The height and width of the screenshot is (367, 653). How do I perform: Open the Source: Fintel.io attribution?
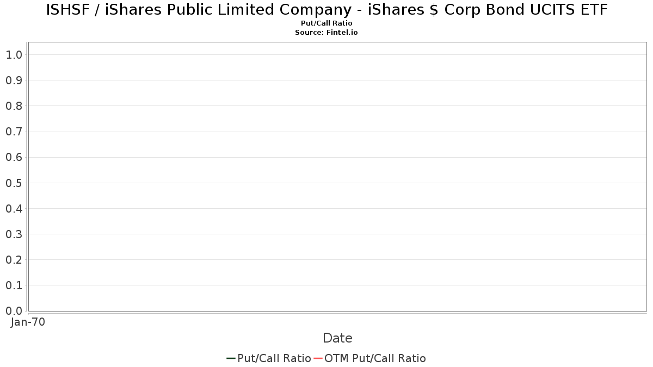[326, 33]
